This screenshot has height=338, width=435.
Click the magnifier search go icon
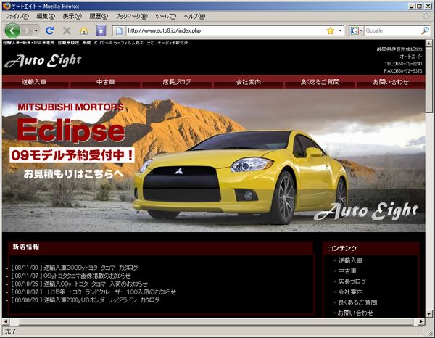pyautogui.click(x=426, y=30)
